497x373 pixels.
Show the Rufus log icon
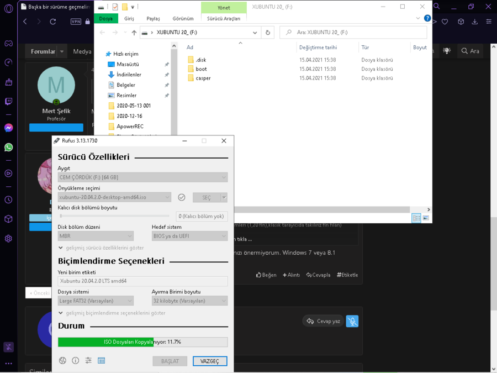coord(102,361)
